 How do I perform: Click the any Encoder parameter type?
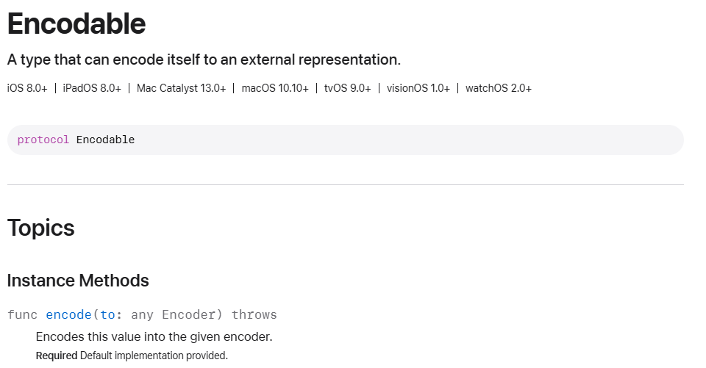click(x=177, y=314)
